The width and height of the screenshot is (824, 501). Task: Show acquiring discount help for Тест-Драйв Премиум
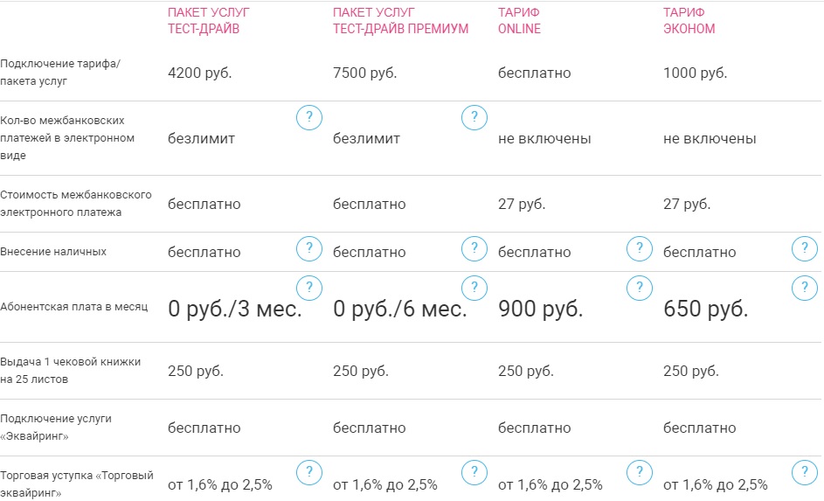474,473
